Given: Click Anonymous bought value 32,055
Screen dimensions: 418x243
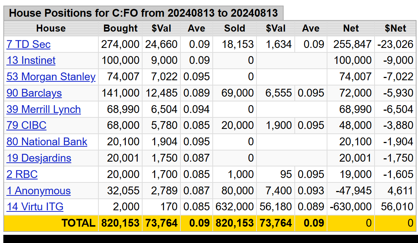Looking at the screenshot, I should [x=123, y=191].
